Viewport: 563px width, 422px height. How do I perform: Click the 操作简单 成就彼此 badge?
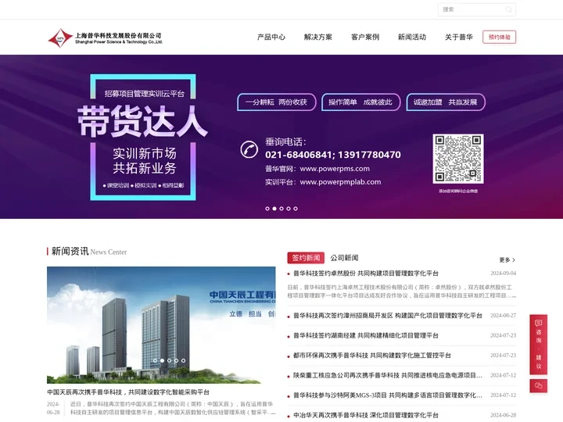coord(360,102)
